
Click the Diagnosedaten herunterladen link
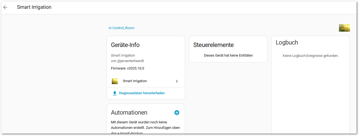[x=141, y=93]
